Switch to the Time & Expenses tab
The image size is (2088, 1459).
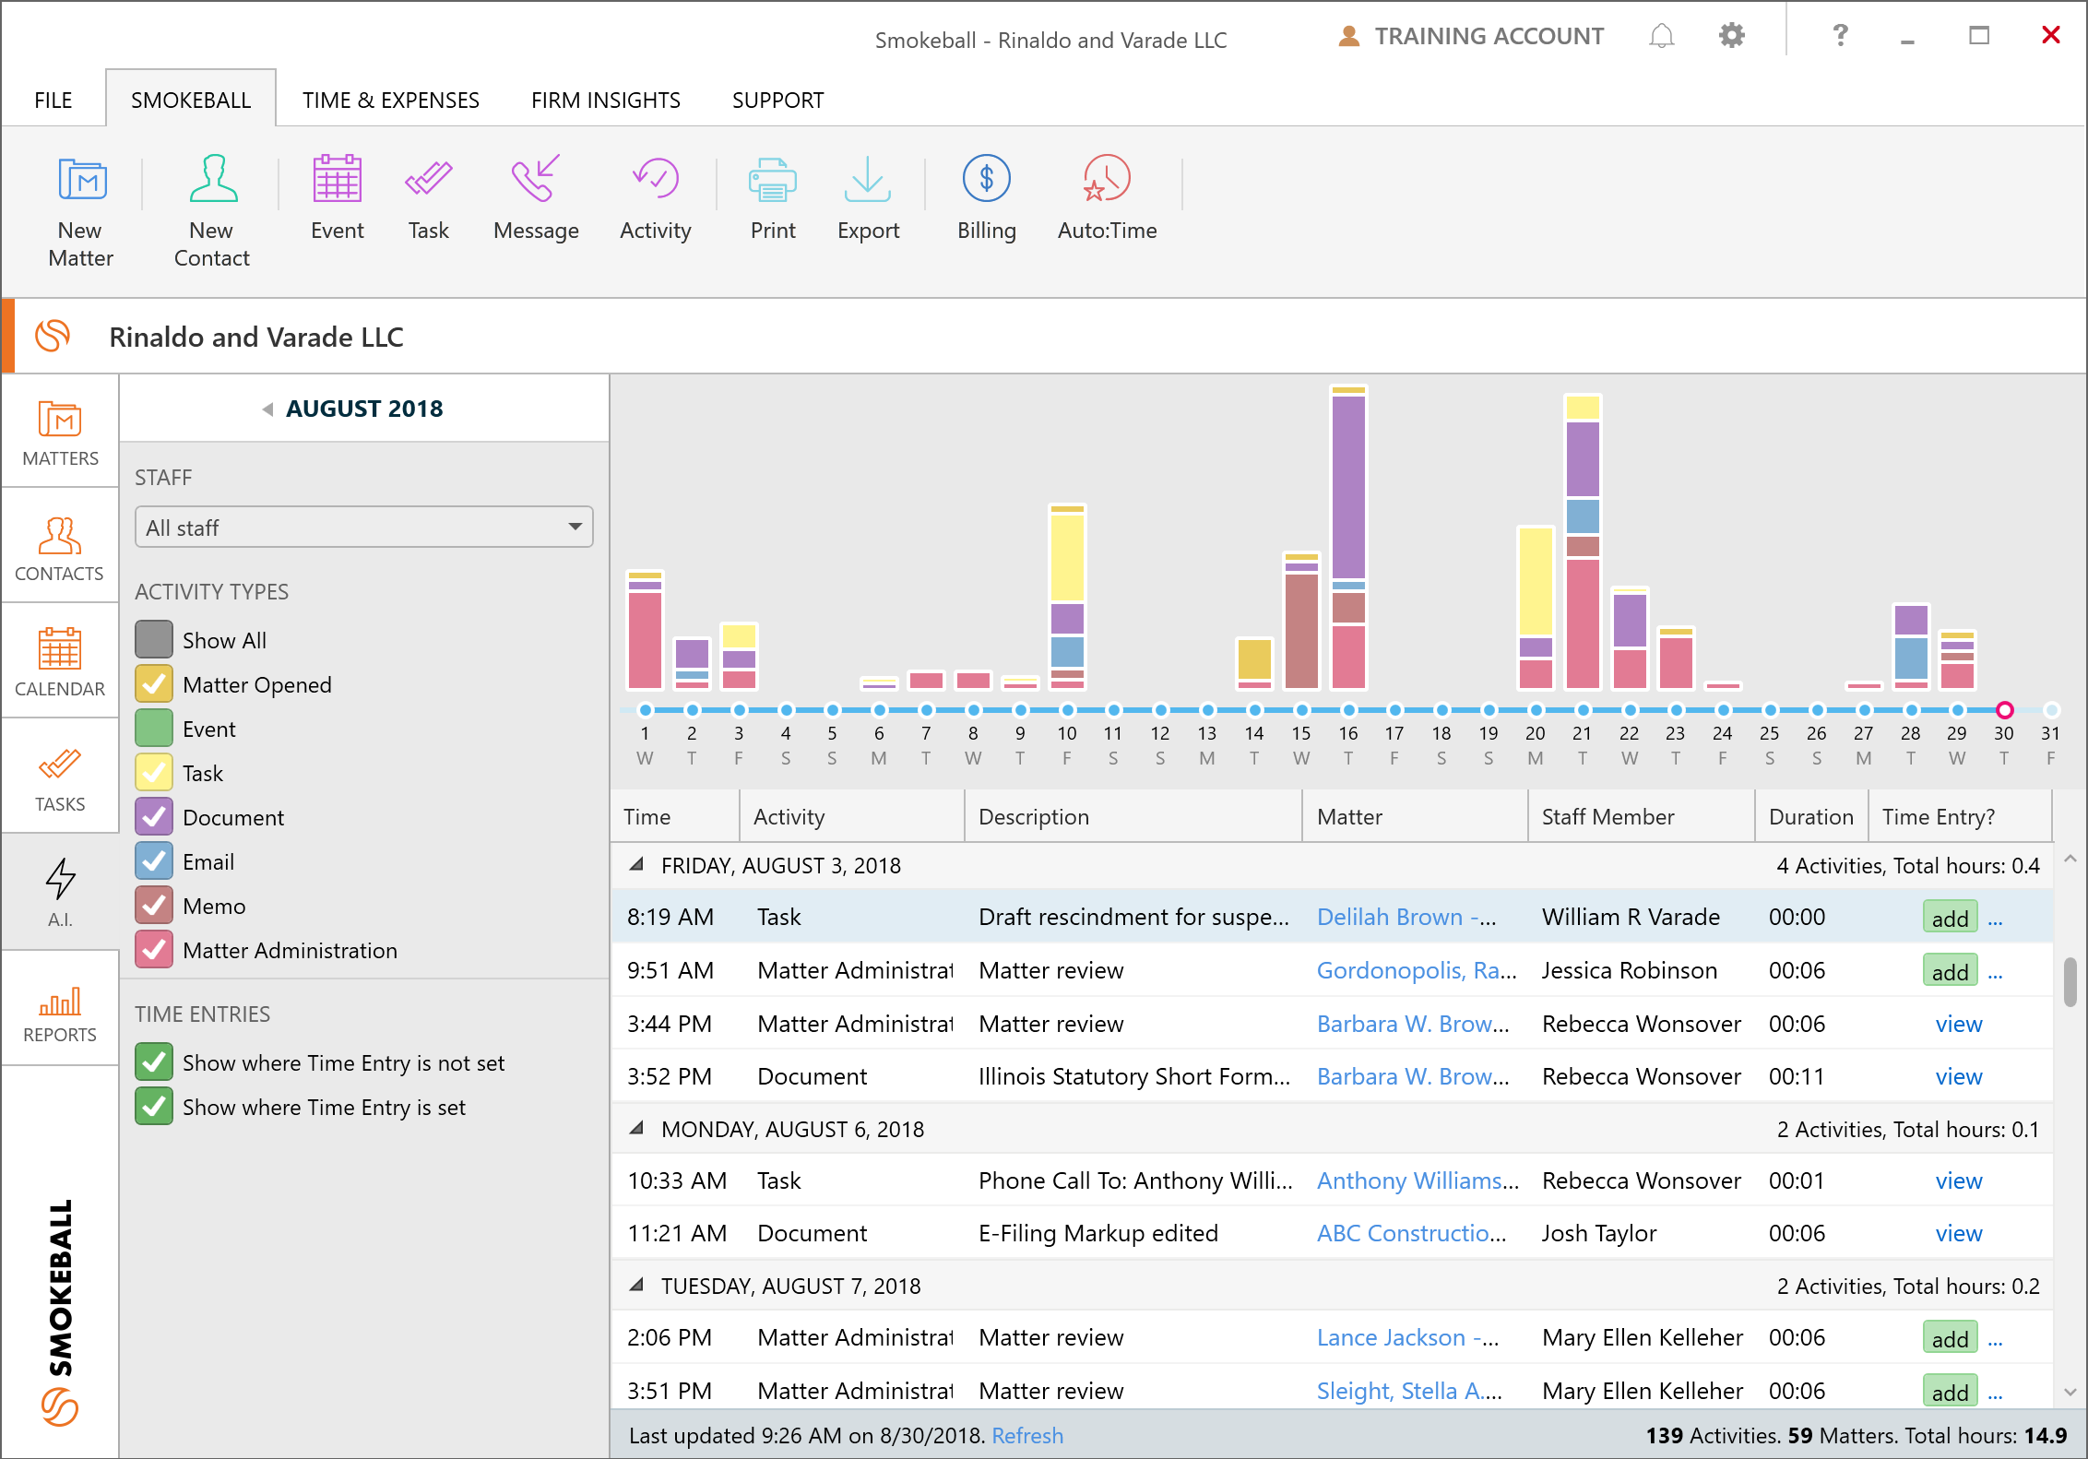click(391, 100)
